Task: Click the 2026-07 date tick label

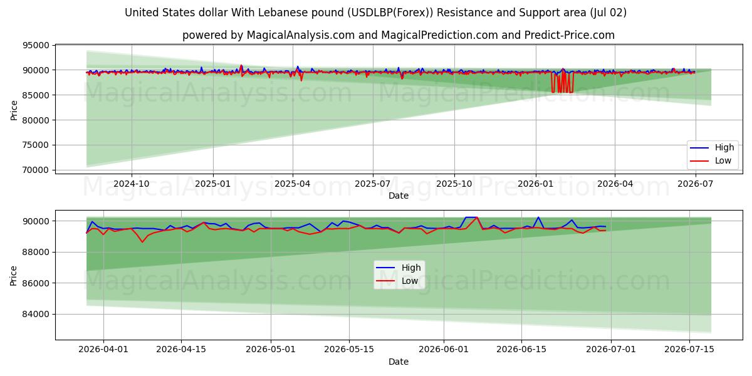Action: pos(695,183)
